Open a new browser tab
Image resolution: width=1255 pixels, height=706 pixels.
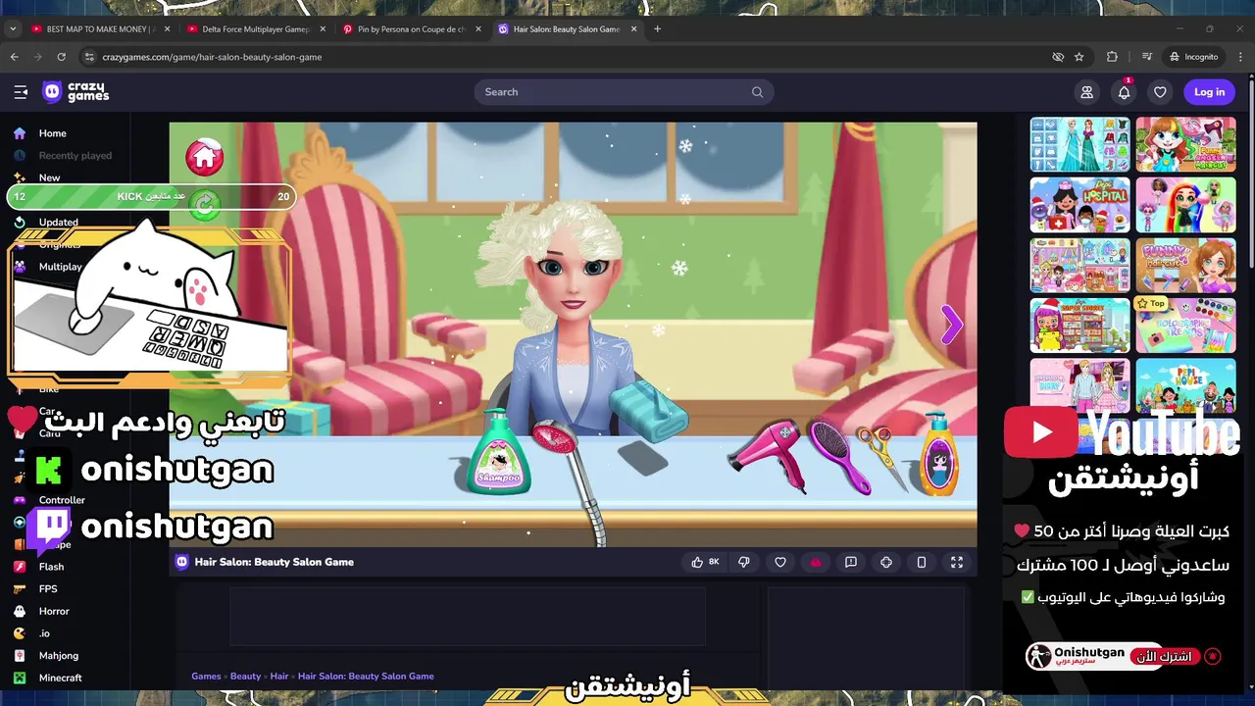[657, 29]
